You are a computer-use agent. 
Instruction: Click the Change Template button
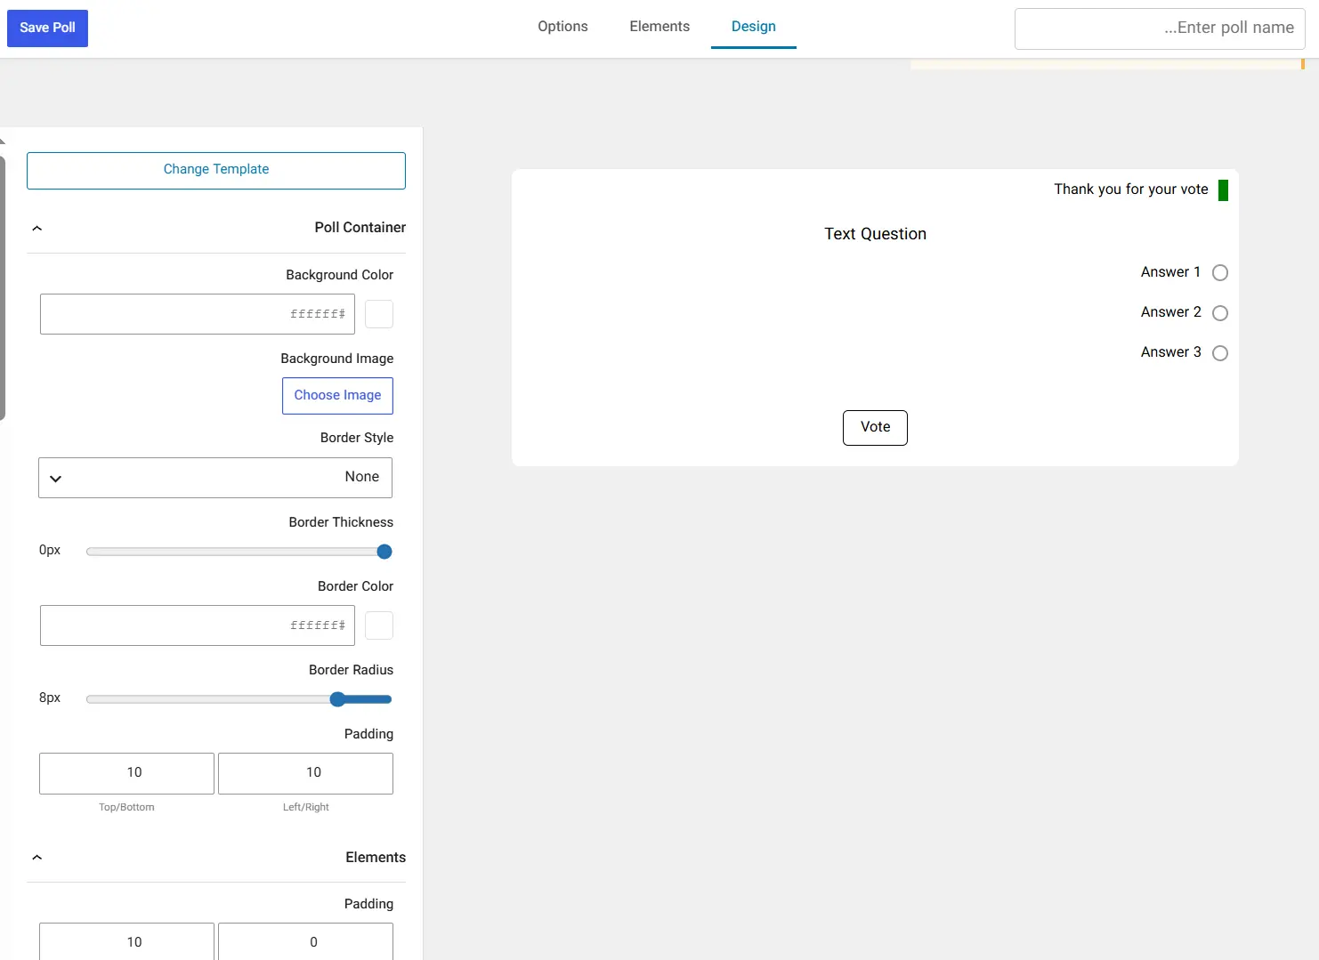click(216, 170)
